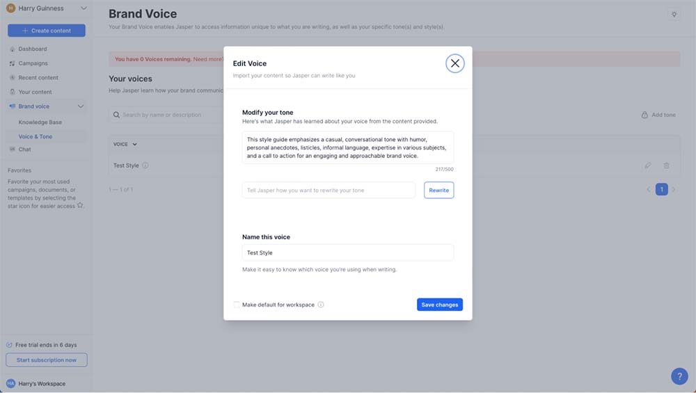Click the Harry Guinness avatar icon

(10, 8)
